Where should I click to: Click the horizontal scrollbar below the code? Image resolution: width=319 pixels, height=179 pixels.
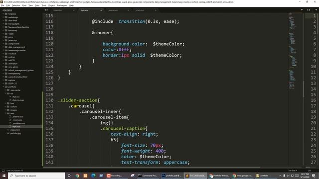coord(152,167)
